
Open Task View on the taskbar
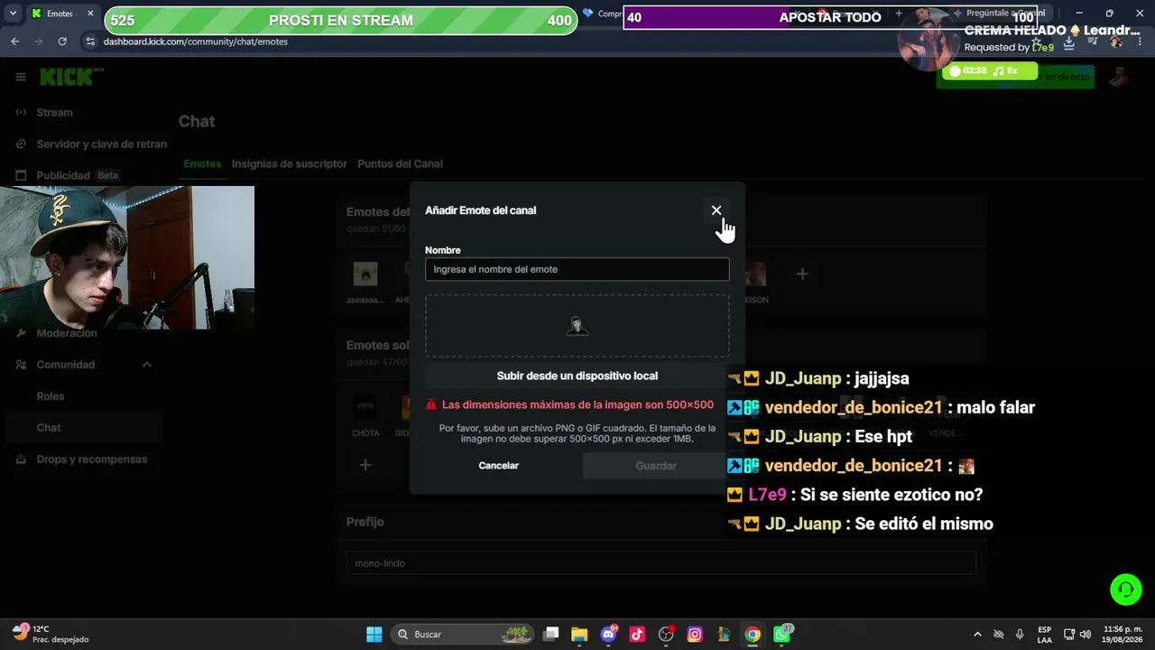click(551, 635)
